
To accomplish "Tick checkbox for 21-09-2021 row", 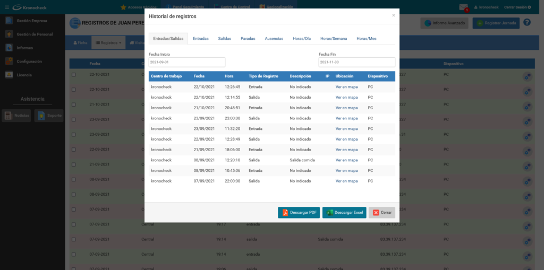I will 73,164.
